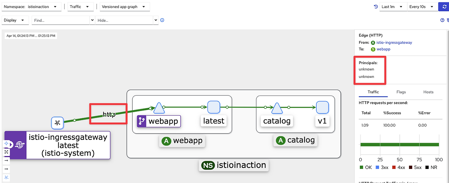Open the replay history clock icon
This screenshot has width=449, height=183.
coord(376,7)
